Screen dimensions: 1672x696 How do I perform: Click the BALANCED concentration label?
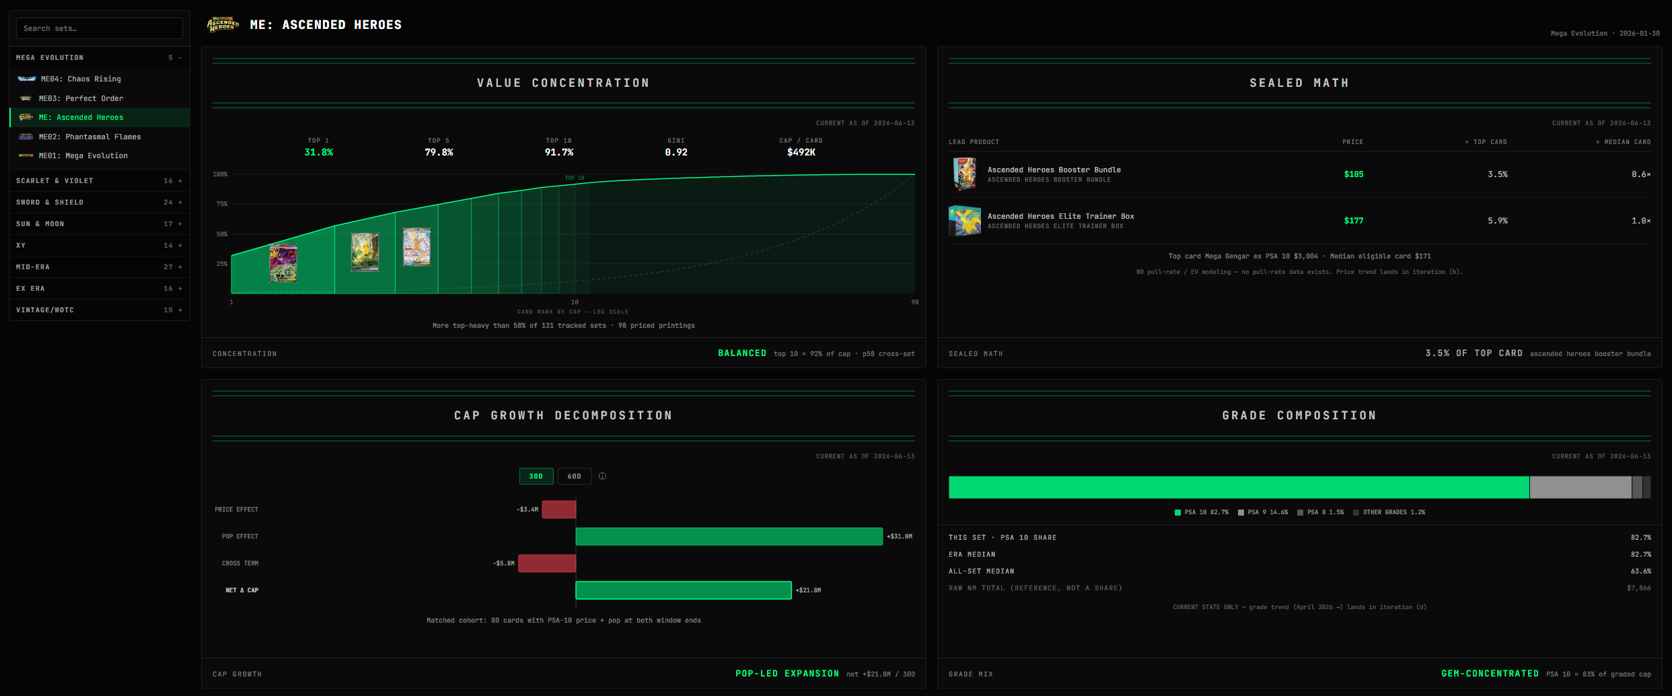(x=742, y=353)
